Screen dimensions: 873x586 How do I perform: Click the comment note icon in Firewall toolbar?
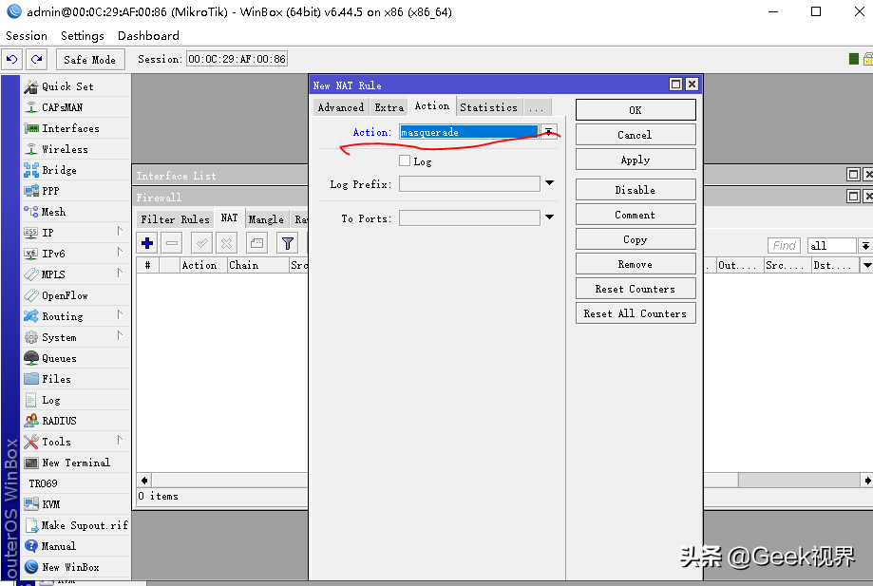(256, 243)
